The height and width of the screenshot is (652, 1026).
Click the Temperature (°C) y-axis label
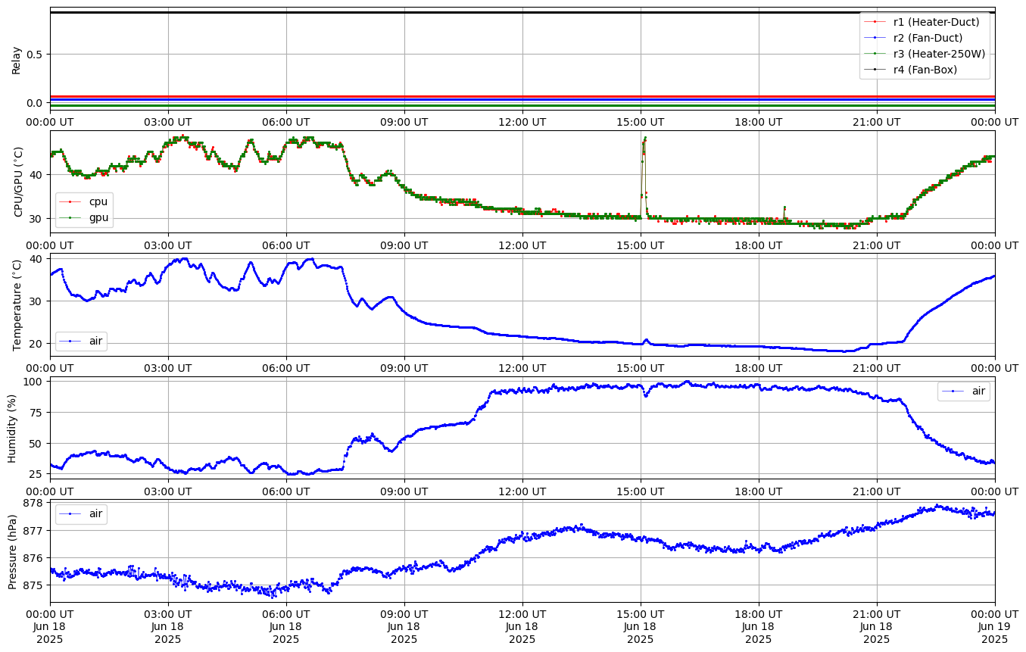[x=18, y=304]
